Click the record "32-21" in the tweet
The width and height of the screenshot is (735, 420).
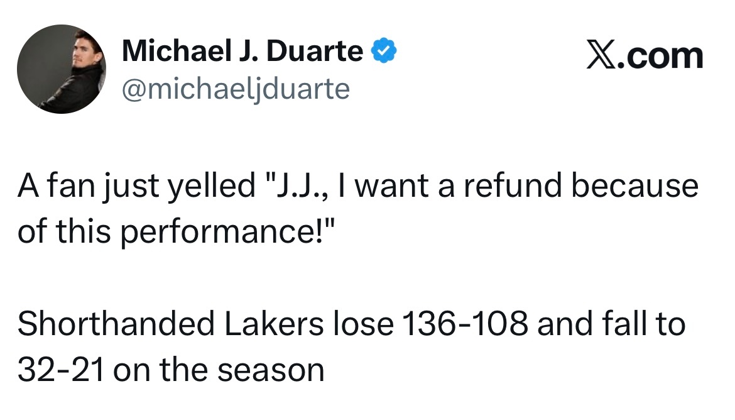point(60,370)
